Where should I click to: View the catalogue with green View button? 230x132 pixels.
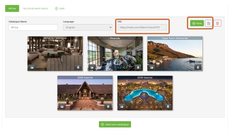(197, 23)
